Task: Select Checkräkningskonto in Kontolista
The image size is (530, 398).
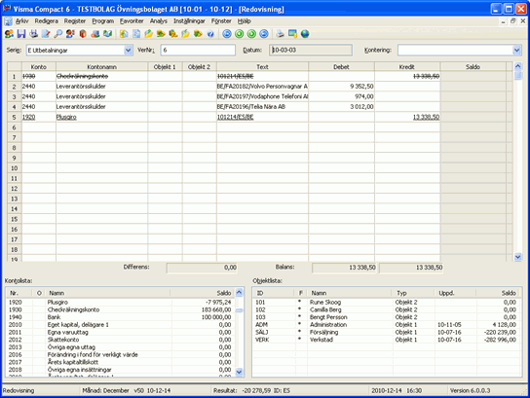Action: (x=121, y=309)
